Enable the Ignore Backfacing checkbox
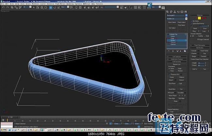This screenshot has height=136, width=212. tap(191, 23)
